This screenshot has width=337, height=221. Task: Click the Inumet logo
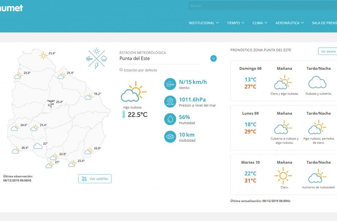(x=11, y=8)
